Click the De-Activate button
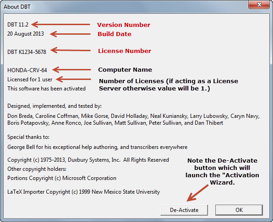The image size is (273, 222). (184, 210)
